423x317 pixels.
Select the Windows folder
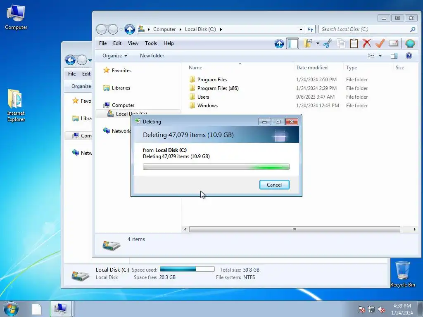(x=203, y=105)
